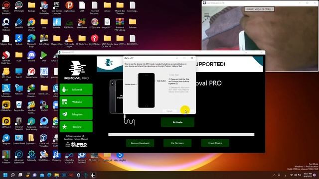Open File Explorer from the taskbar
Screen dimensions: 319x179
pos(56,175)
